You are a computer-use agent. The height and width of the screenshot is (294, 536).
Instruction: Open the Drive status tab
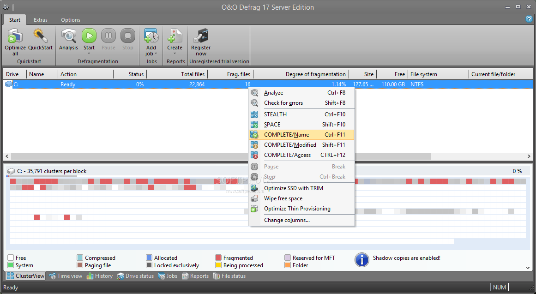(x=135, y=276)
